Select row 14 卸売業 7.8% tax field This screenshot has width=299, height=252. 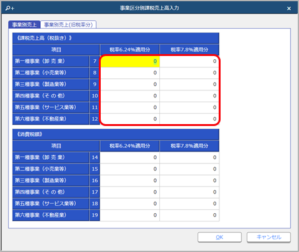[x=189, y=157]
